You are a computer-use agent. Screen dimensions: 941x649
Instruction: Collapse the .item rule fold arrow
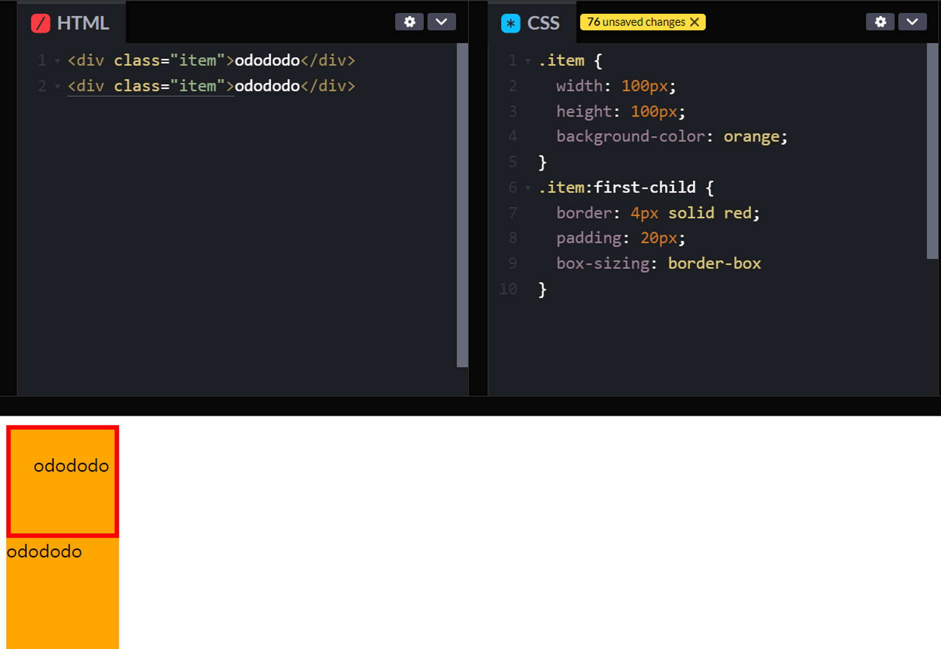point(528,61)
